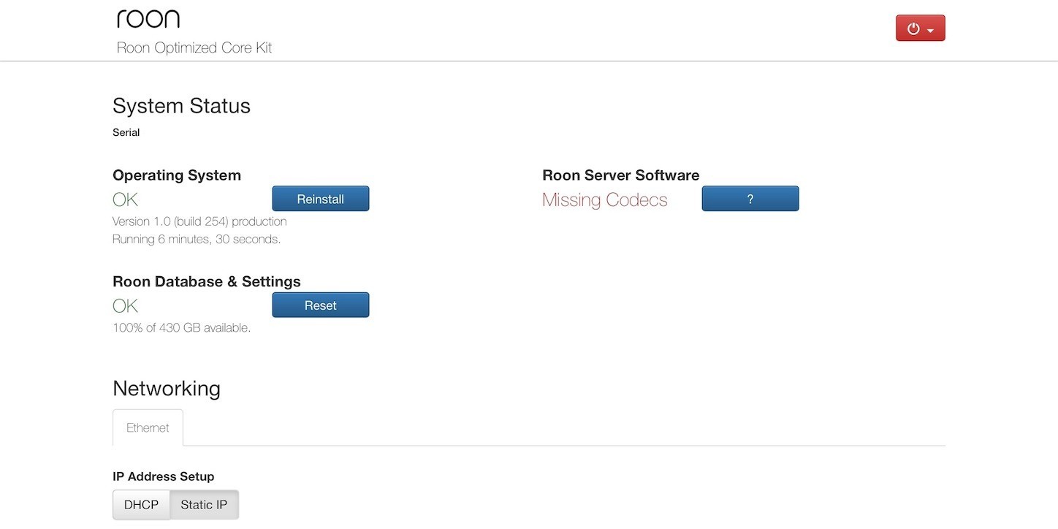
Task: Click the Roon Server Software heading
Action: click(x=621, y=175)
